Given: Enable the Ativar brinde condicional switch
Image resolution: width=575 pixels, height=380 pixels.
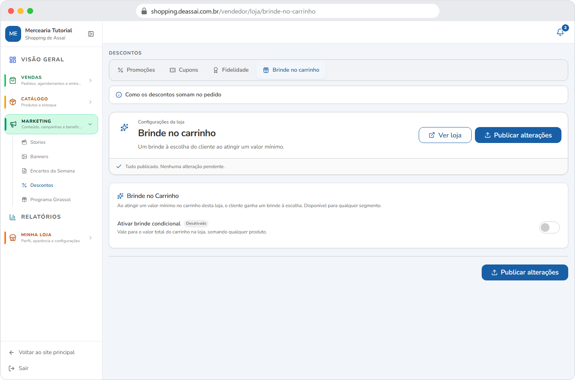Looking at the screenshot, I should (549, 227).
